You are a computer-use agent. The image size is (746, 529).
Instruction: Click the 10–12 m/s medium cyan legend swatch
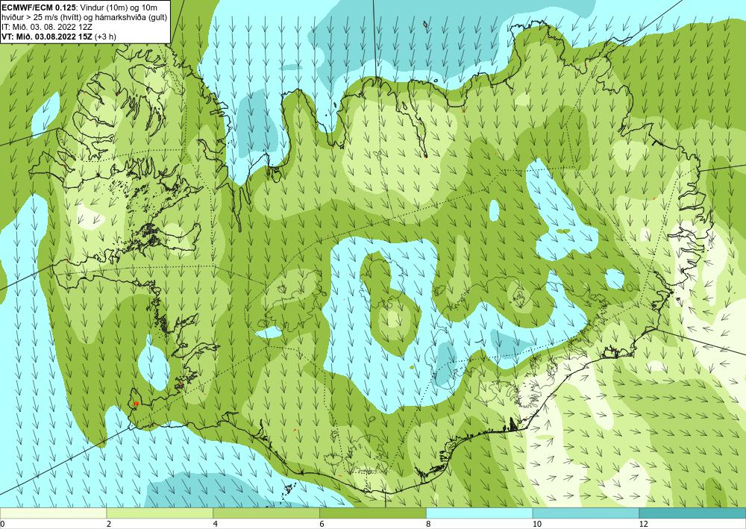point(586,513)
